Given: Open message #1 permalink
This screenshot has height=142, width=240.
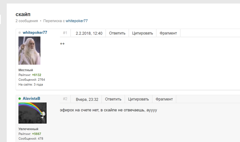Looking at the screenshot, I should [x=65, y=33].
